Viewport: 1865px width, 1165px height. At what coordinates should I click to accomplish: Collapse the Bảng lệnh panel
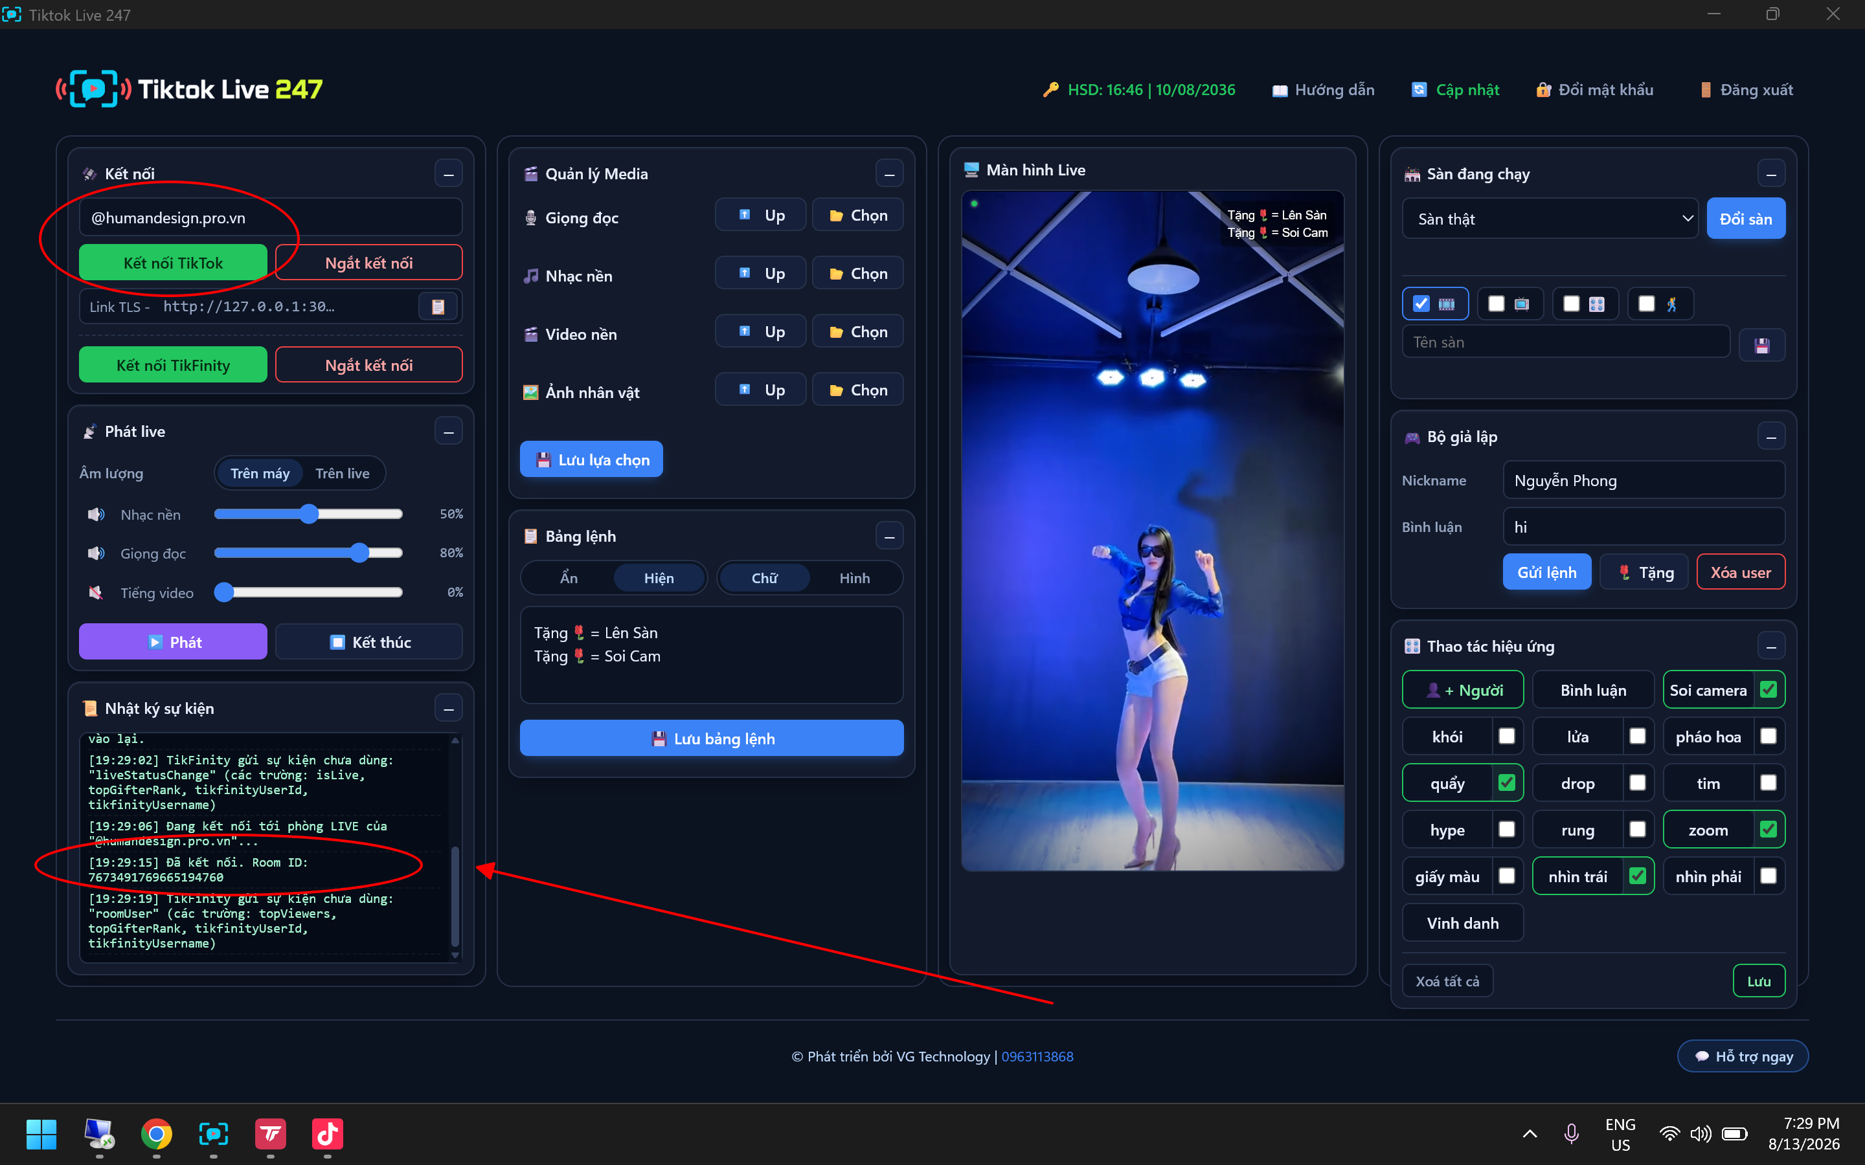click(889, 537)
